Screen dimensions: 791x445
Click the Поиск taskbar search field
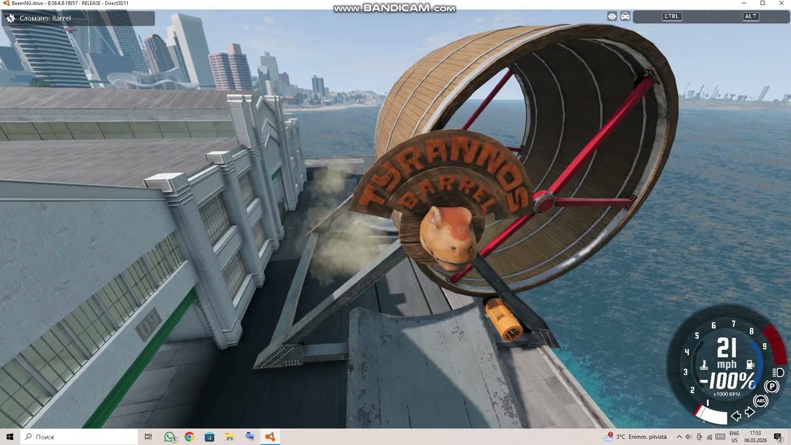79,437
